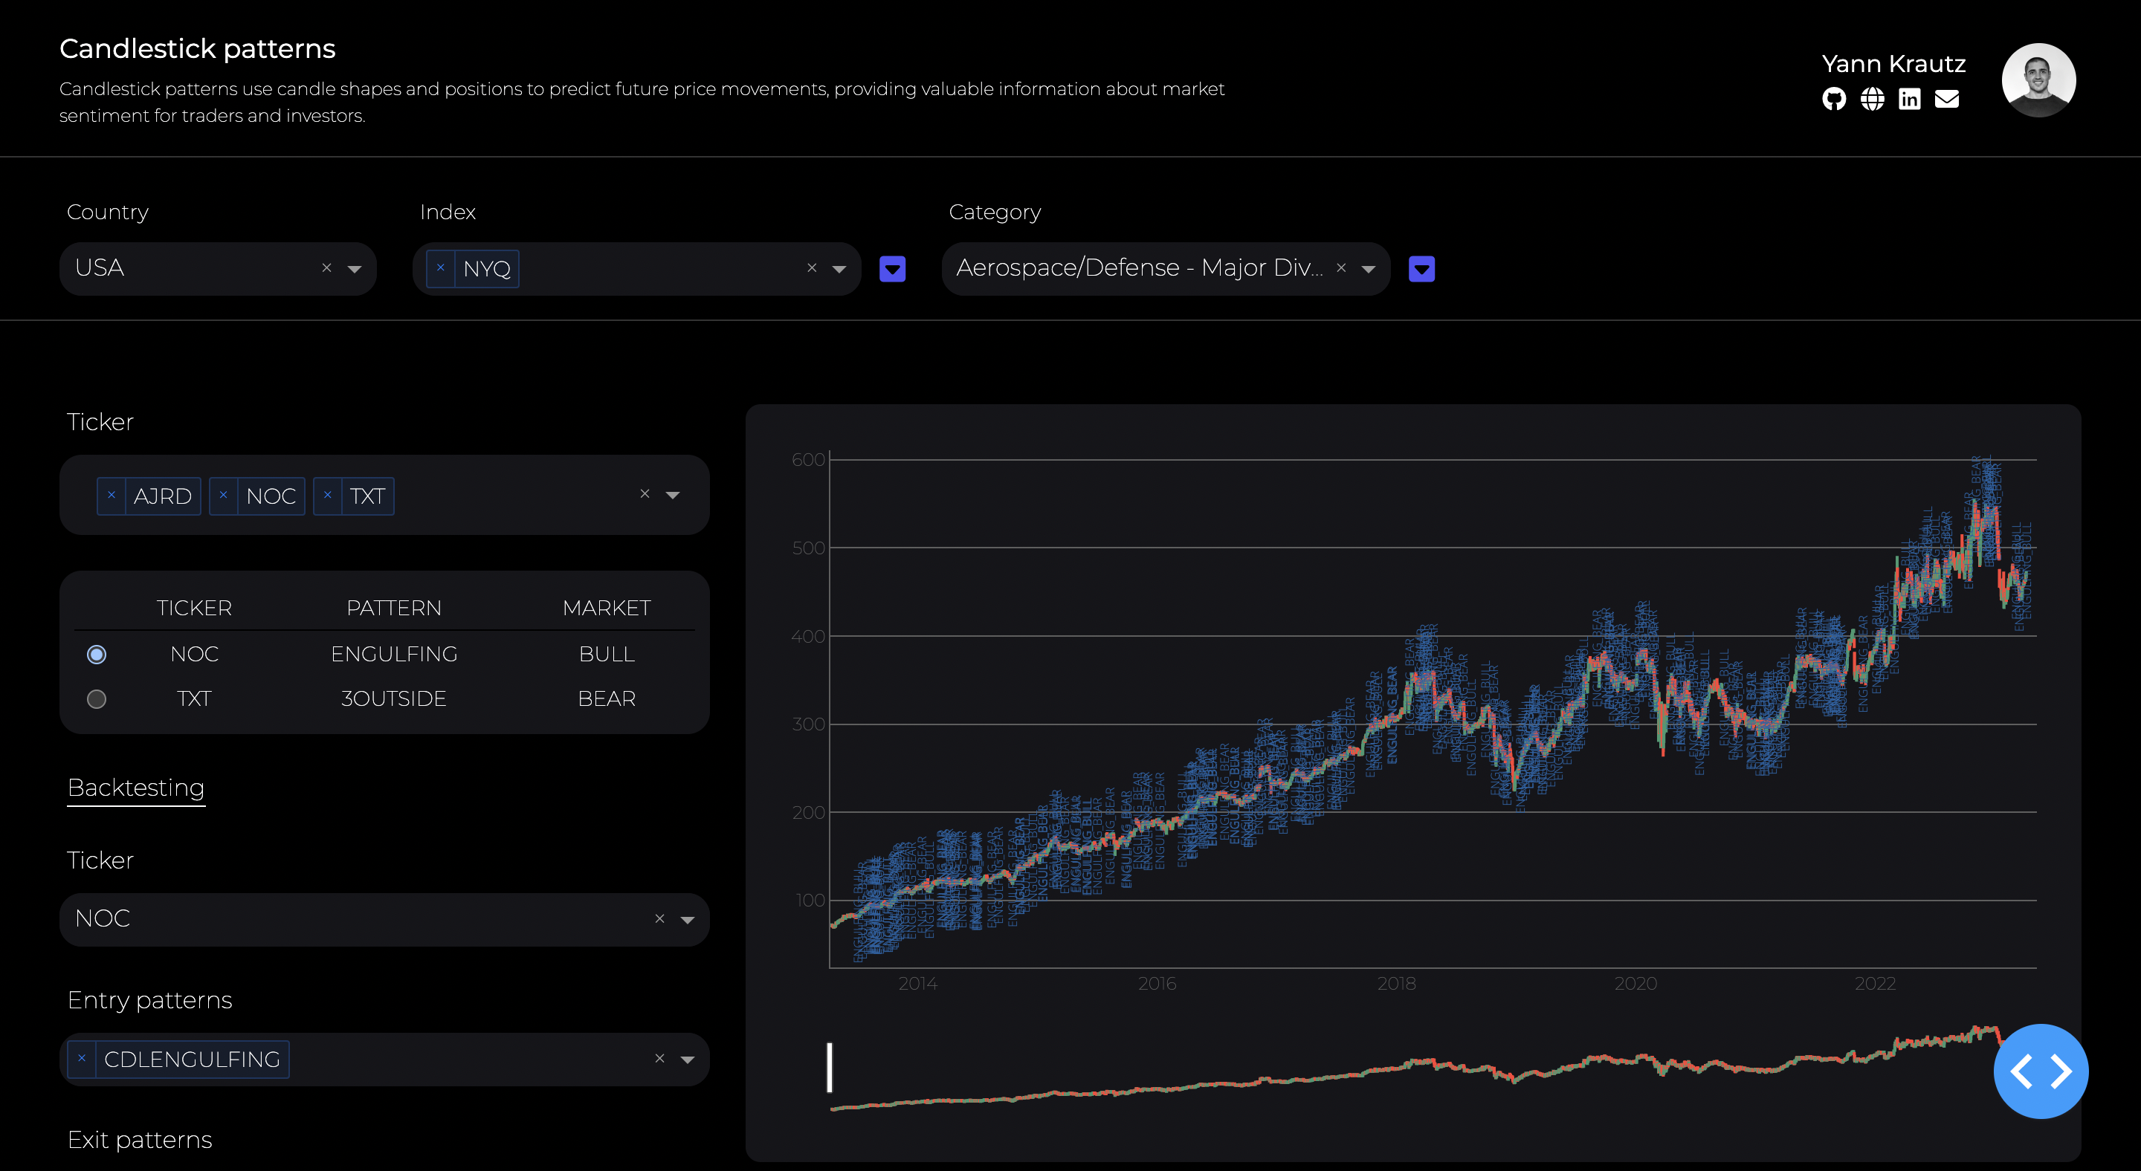Open the LinkedIn icon
The height and width of the screenshot is (1171, 2141).
click(x=1909, y=99)
